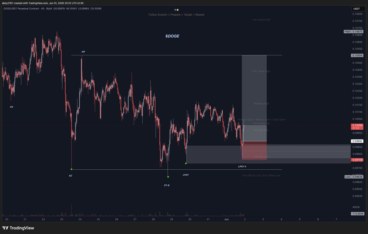Click the upper horizontal line at the AR level
Viewport: 368px width, 234px height.
(176, 55)
